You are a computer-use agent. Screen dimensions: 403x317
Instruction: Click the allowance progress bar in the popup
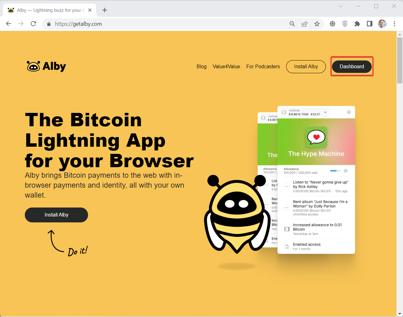point(335,171)
